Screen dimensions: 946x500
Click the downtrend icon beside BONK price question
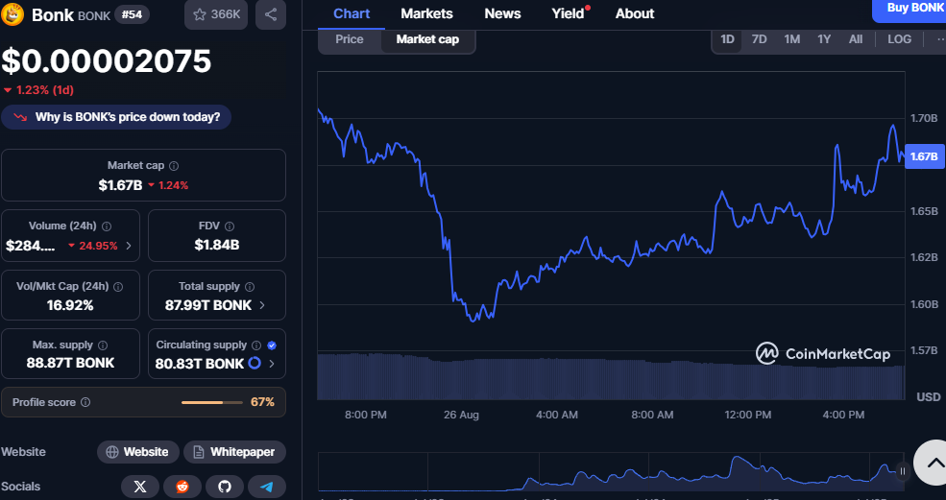pos(20,117)
